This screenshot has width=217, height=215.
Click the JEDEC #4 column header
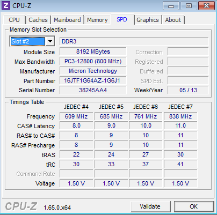click(76, 107)
